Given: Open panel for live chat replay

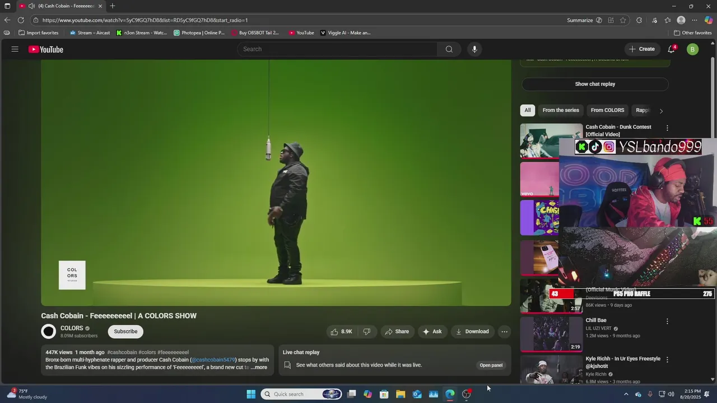Looking at the screenshot, I should (491, 365).
